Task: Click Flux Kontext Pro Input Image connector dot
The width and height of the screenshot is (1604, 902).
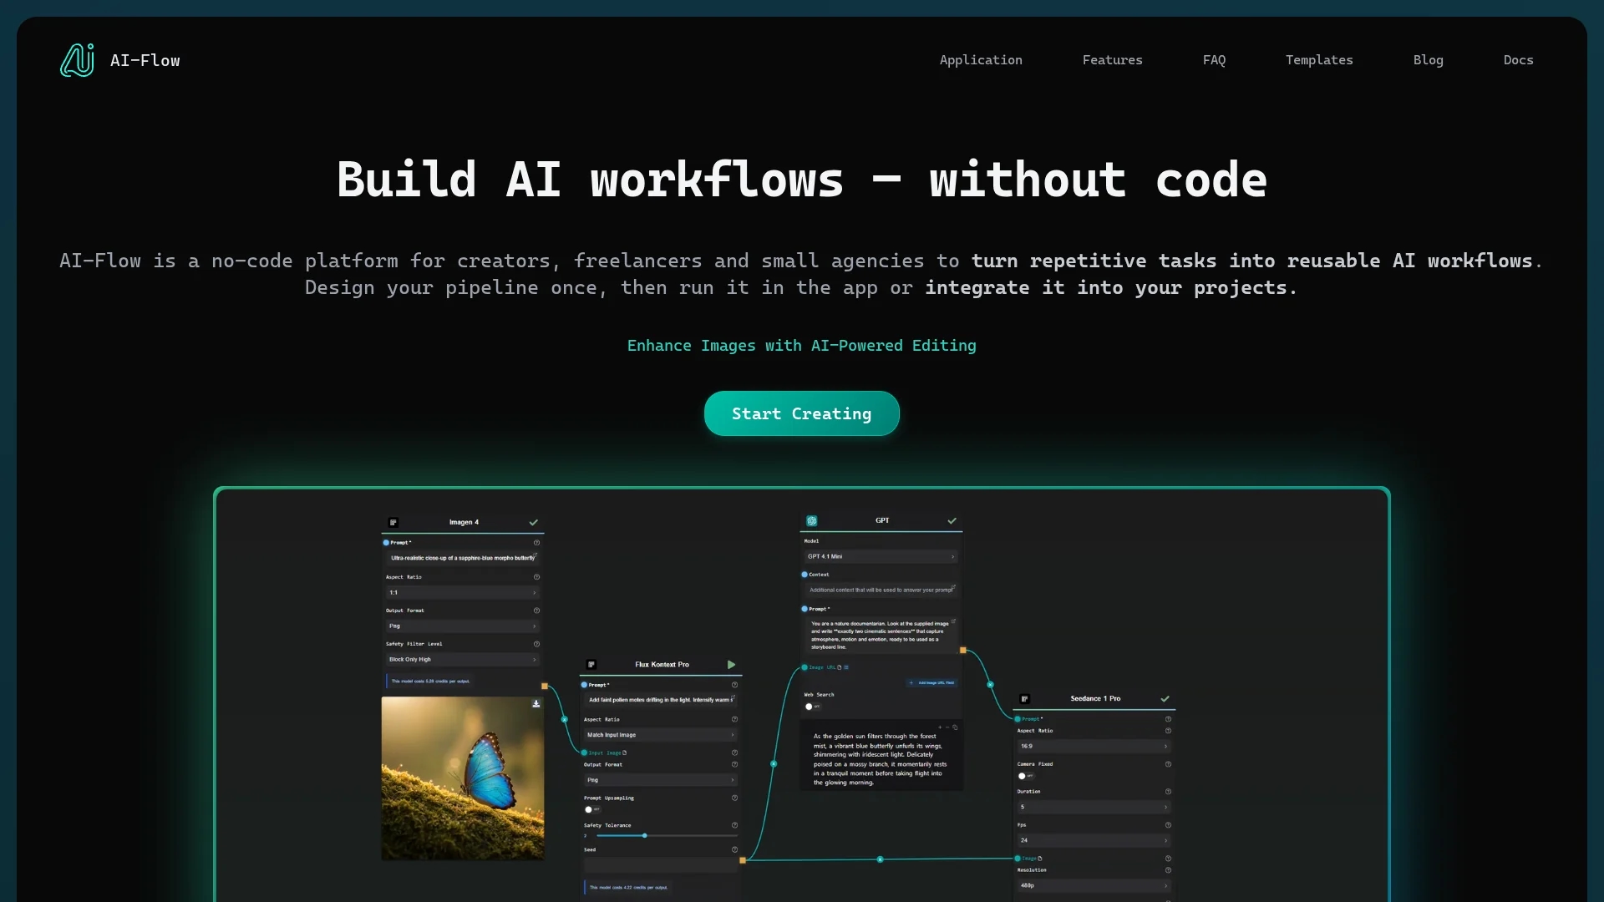Action: (584, 753)
